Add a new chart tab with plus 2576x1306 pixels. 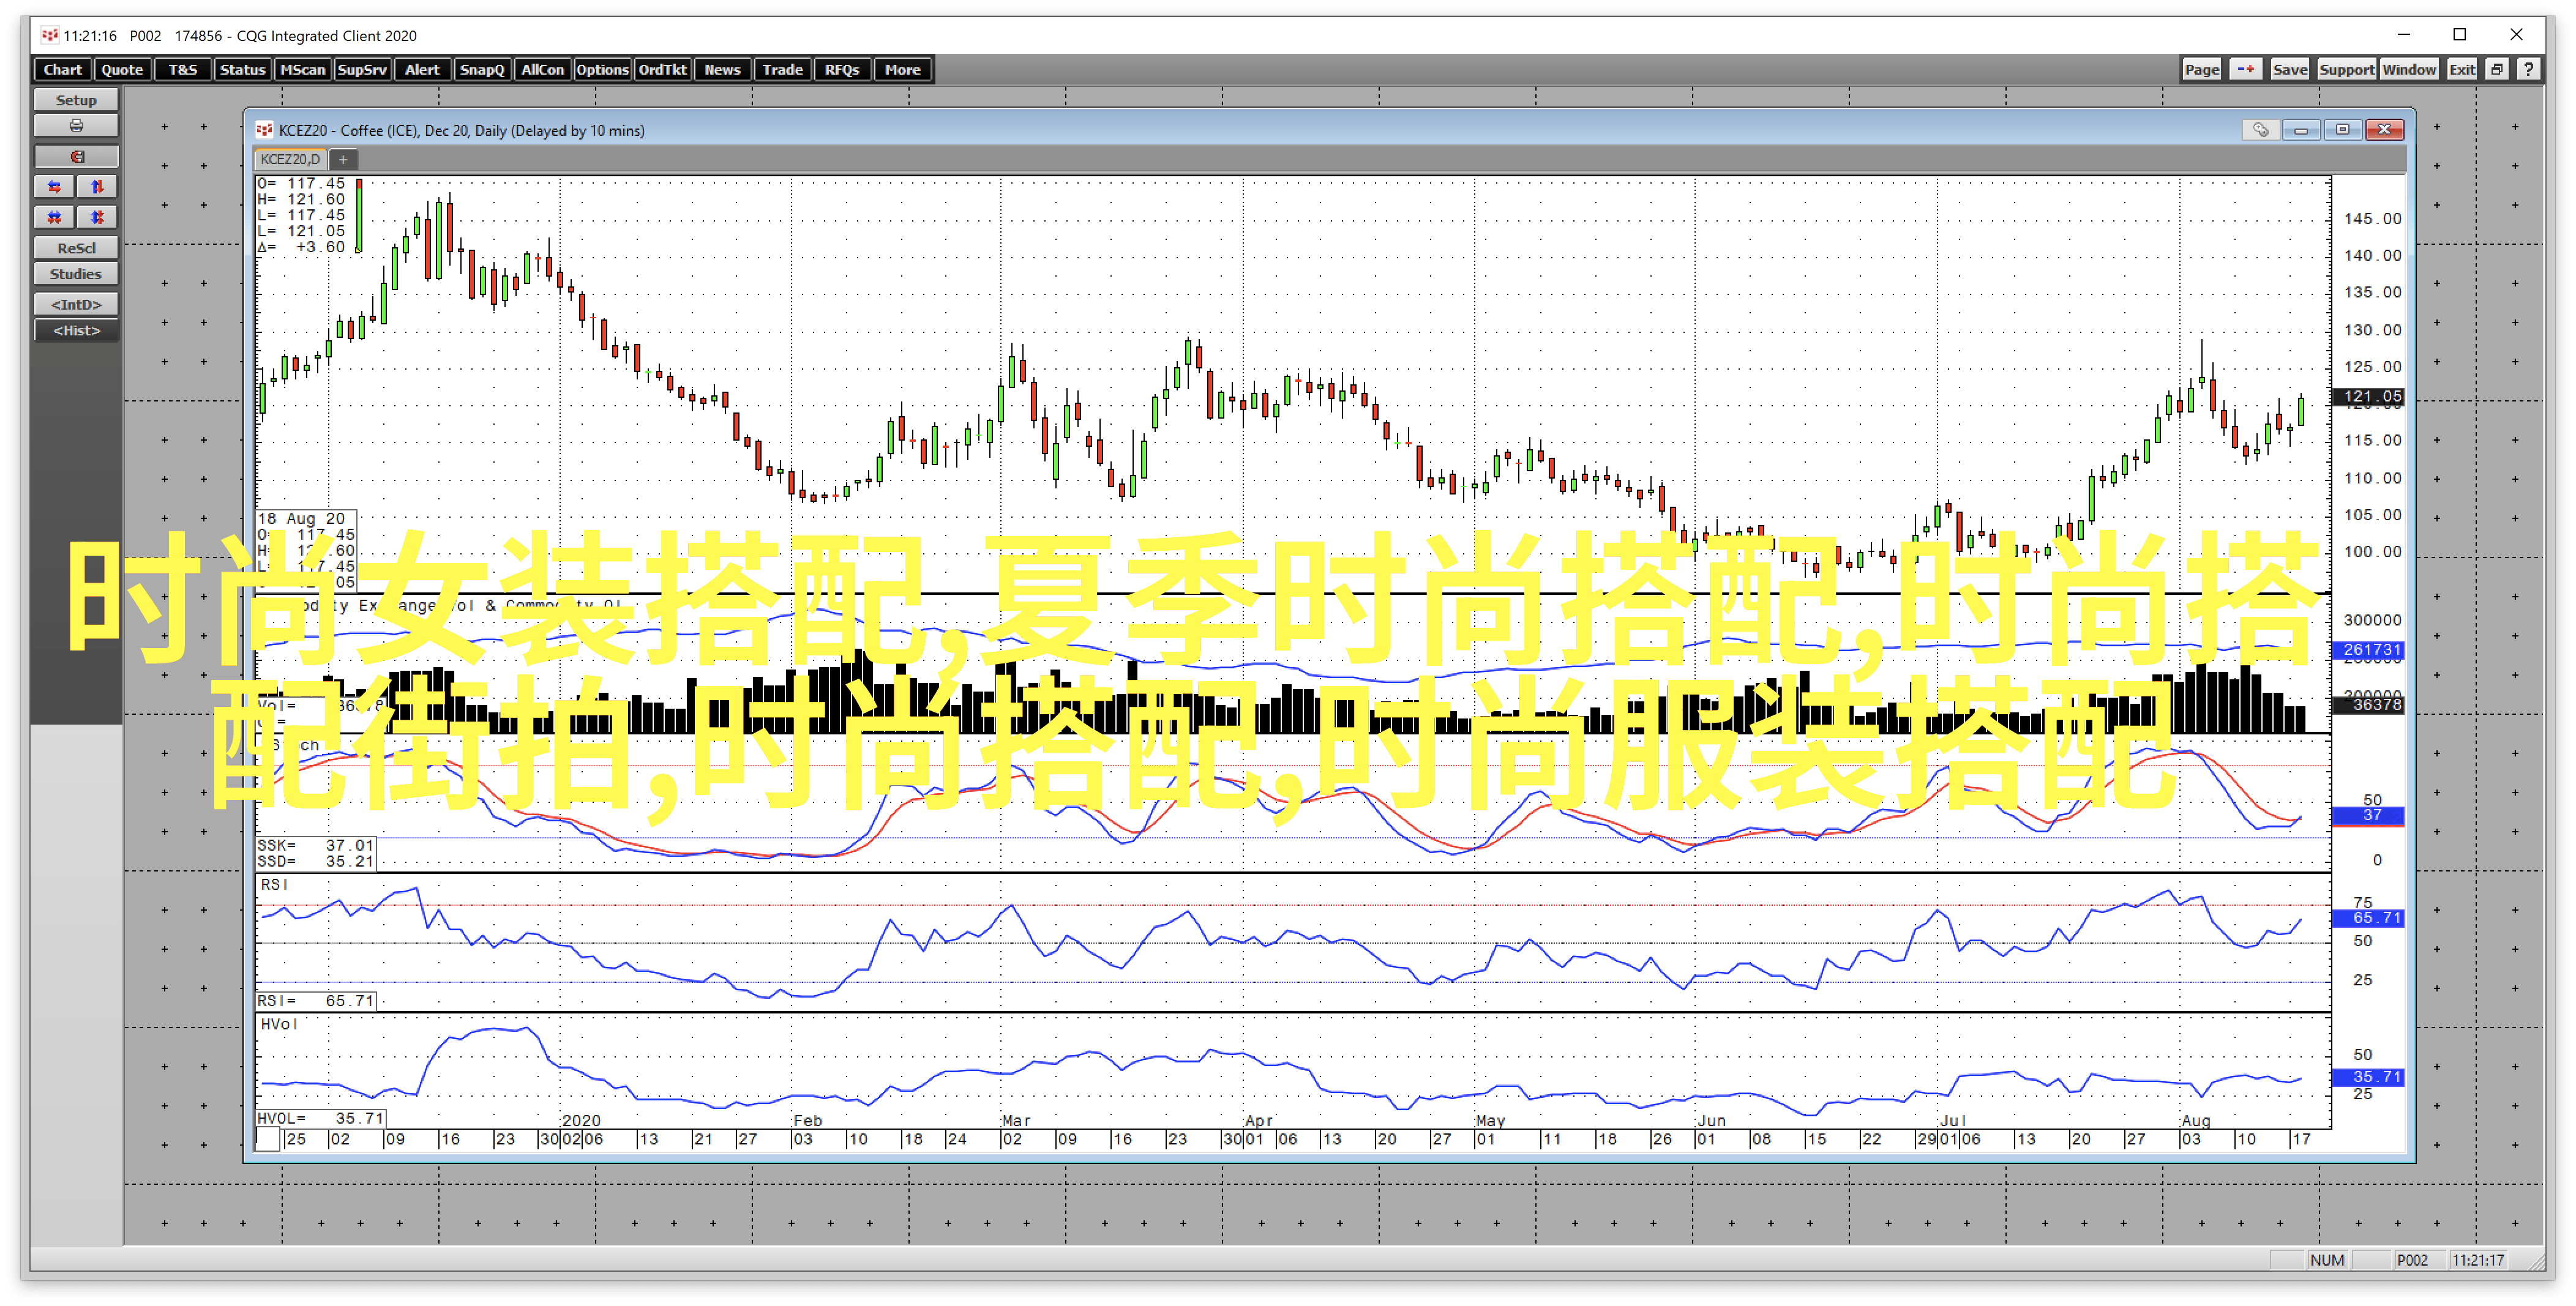coord(343,159)
